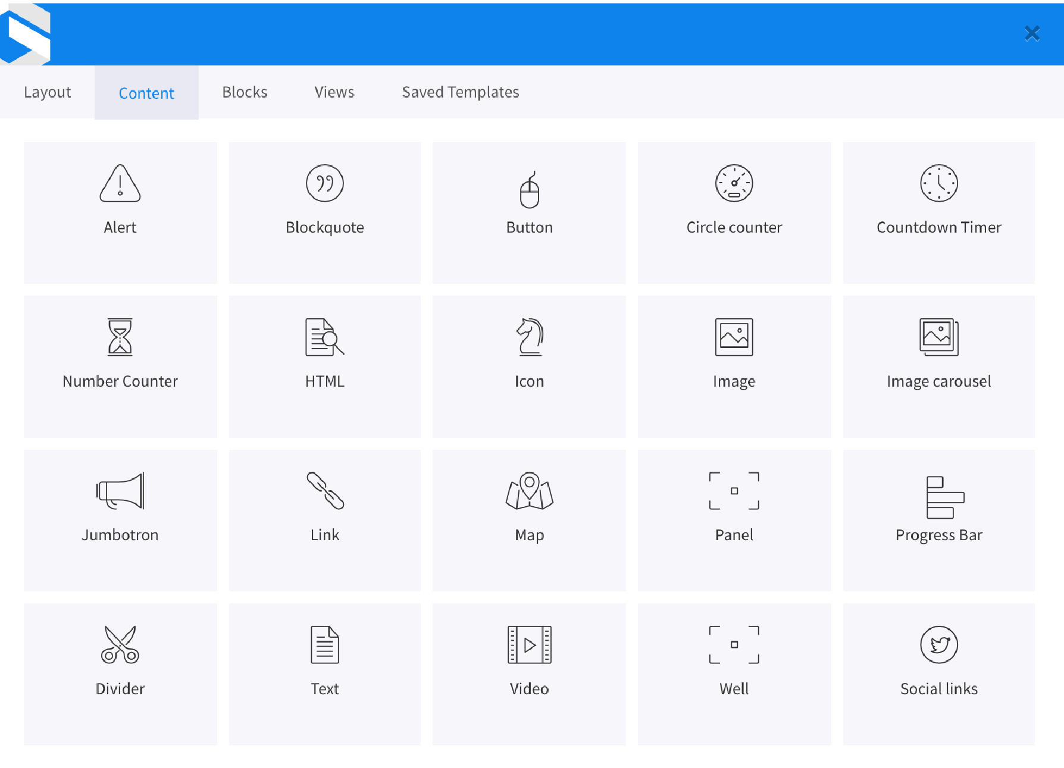
Task: Add a Social links element
Action: (x=938, y=674)
